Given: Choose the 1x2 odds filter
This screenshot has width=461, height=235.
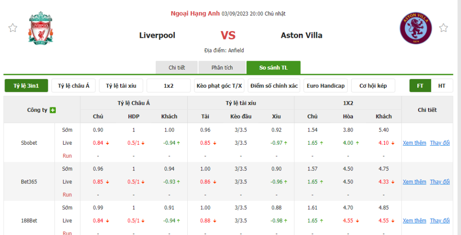Looking at the screenshot, I should (168, 85).
